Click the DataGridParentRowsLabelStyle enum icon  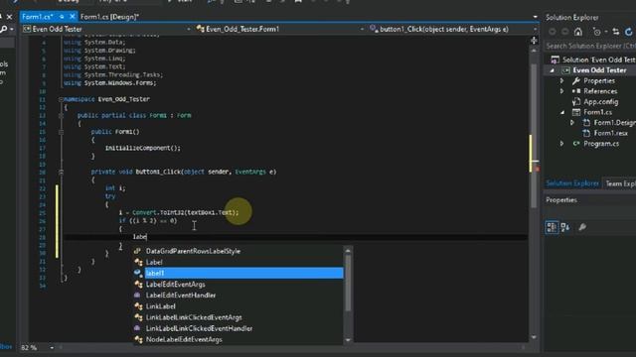click(137, 251)
